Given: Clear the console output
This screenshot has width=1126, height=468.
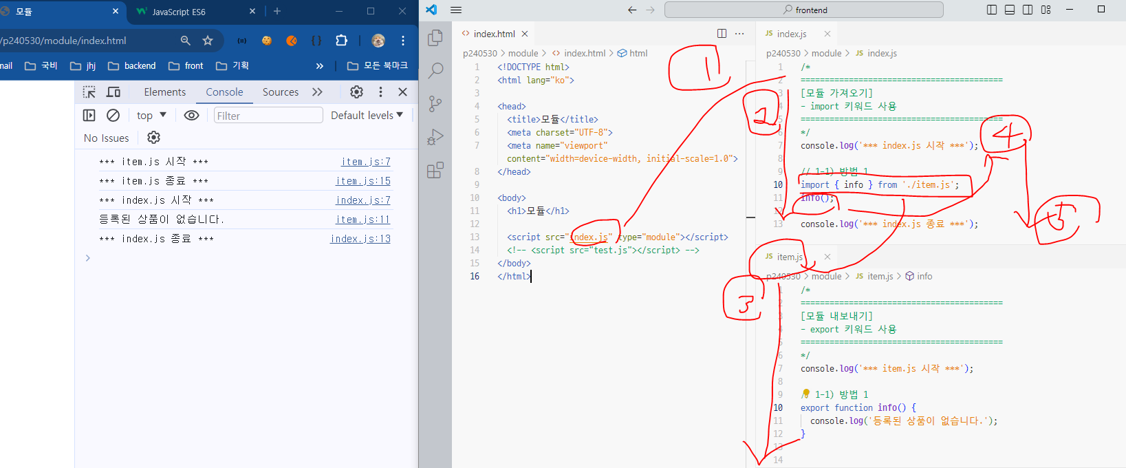Looking at the screenshot, I should pyautogui.click(x=113, y=115).
